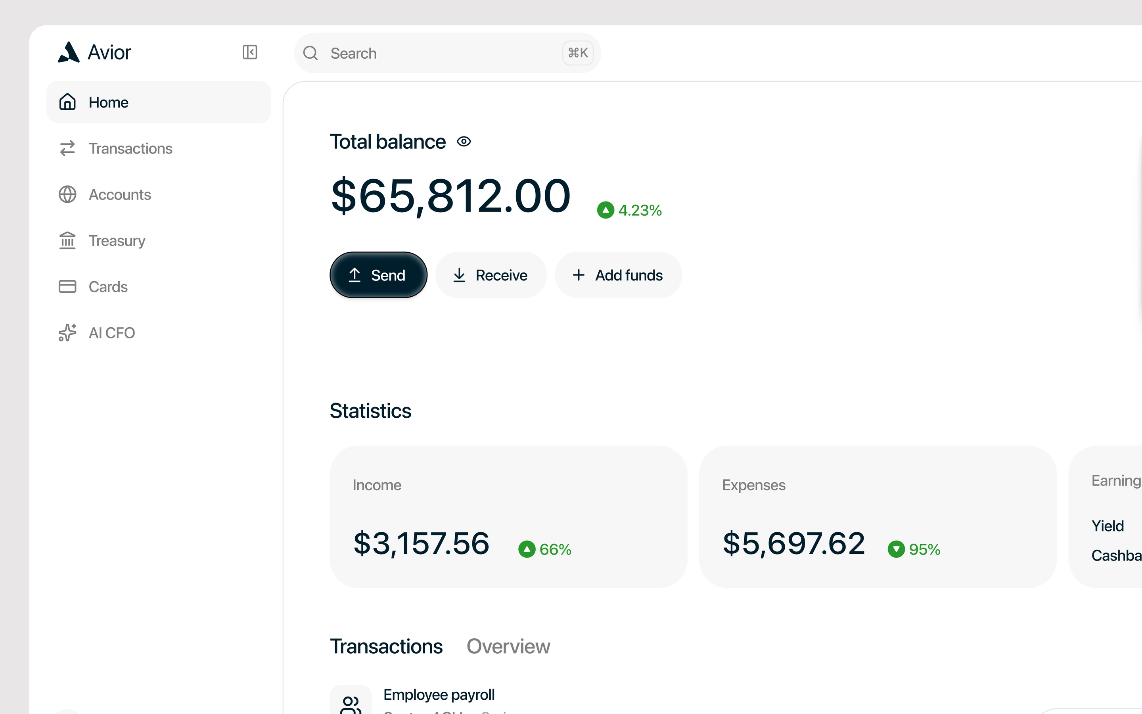Open the Cards section

(x=159, y=287)
